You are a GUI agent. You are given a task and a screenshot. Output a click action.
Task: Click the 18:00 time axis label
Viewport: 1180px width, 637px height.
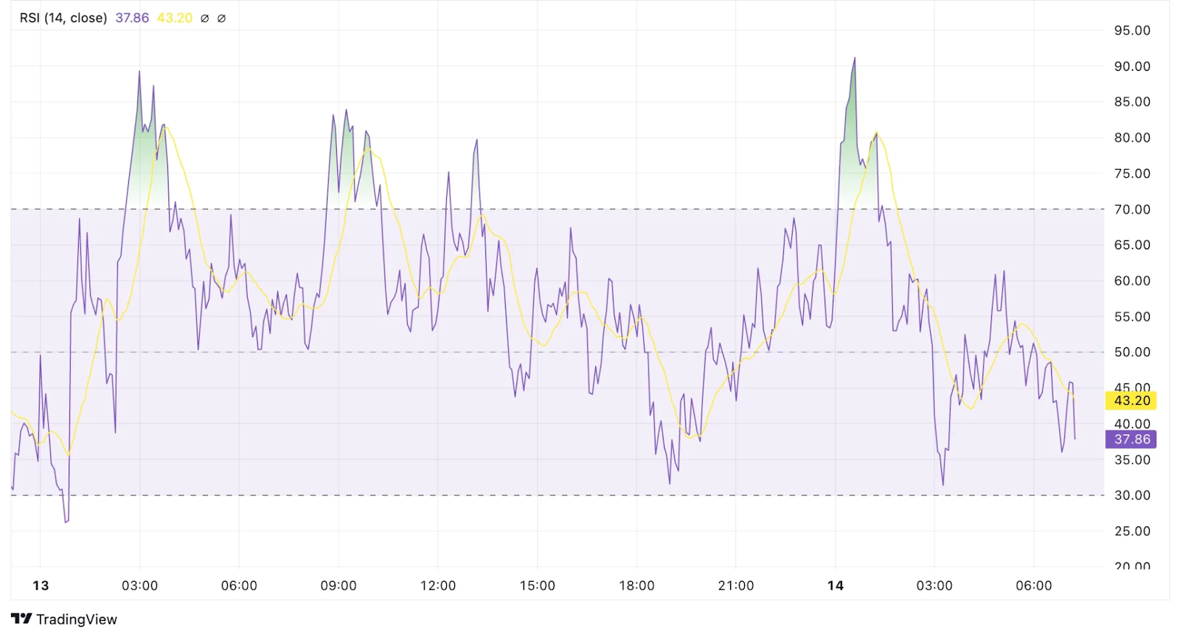(x=636, y=585)
